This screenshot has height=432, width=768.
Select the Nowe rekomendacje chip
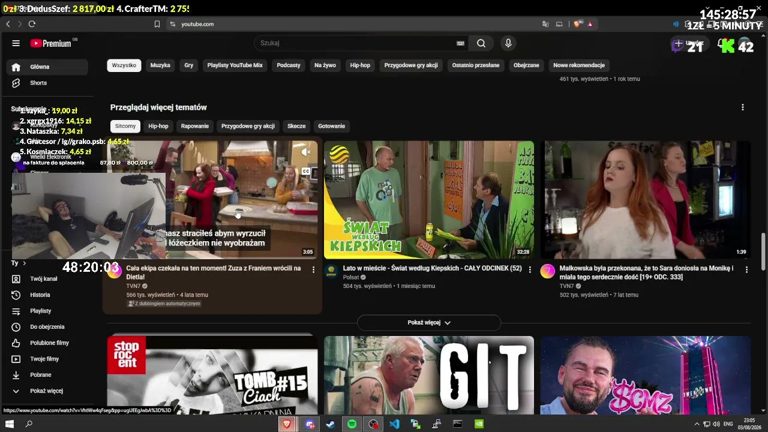579,65
